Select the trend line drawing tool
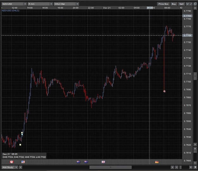This screenshot has width=198, height=171. pyautogui.click(x=191, y=4)
